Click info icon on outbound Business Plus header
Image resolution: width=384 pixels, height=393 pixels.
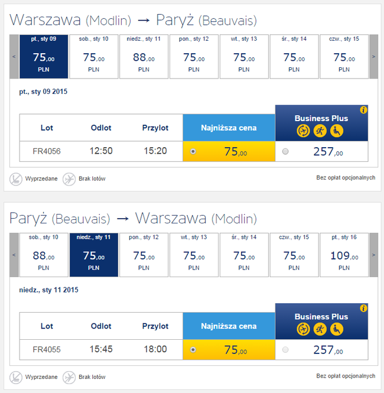(363, 110)
